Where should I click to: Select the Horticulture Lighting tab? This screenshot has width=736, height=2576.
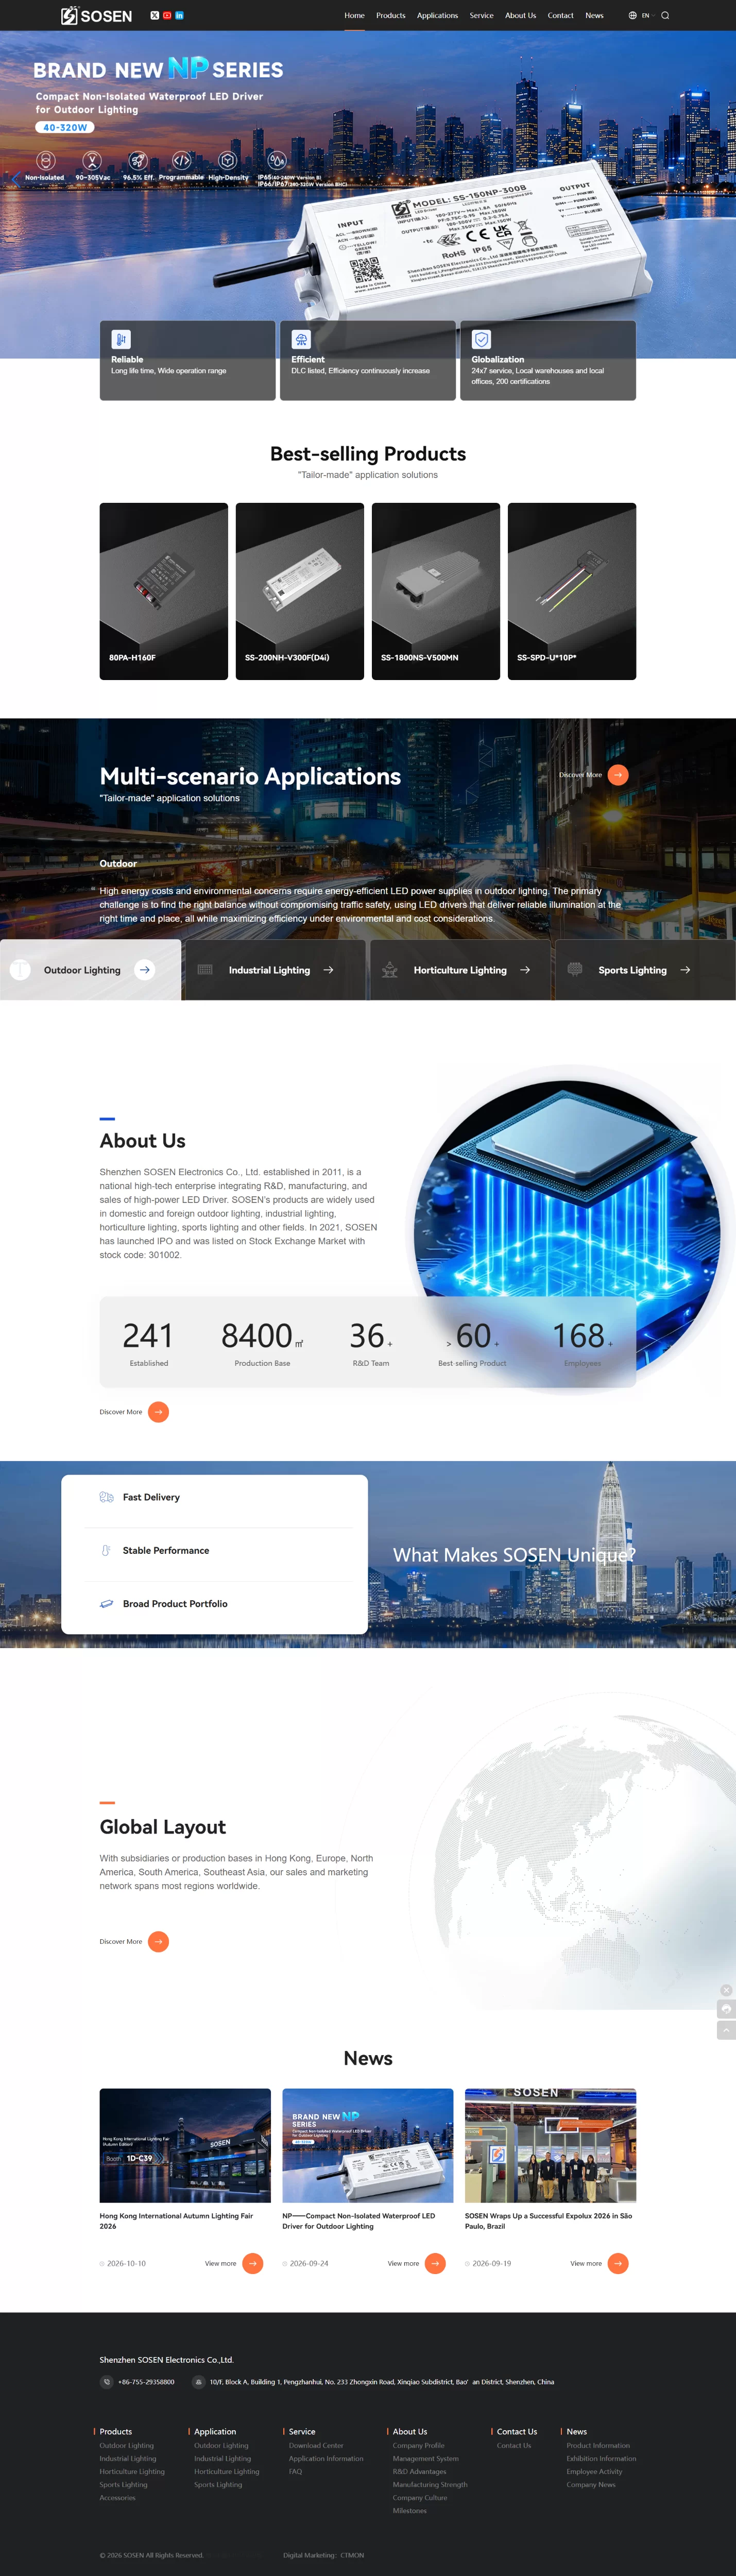tap(460, 970)
